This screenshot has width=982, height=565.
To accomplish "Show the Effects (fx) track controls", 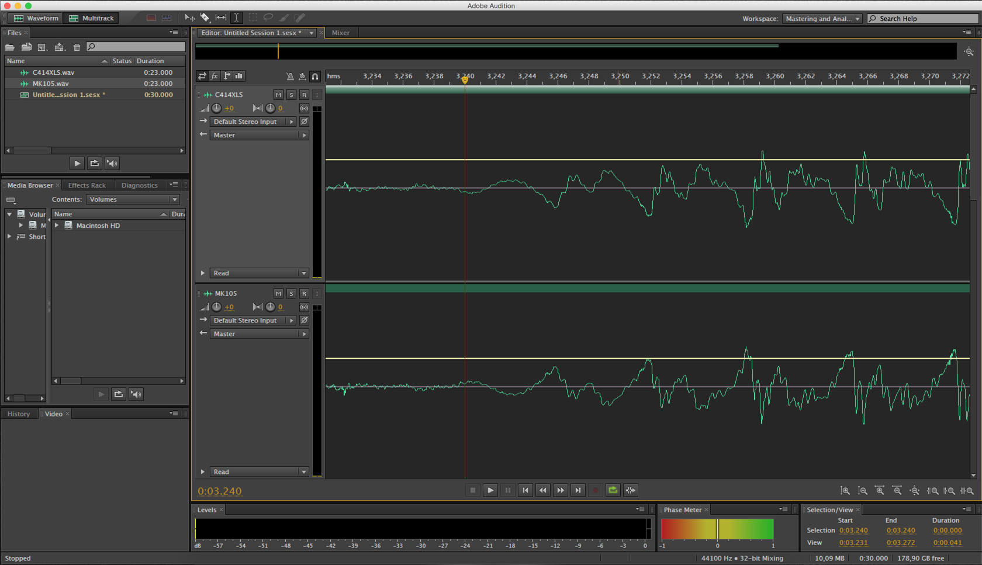I will 215,76.
